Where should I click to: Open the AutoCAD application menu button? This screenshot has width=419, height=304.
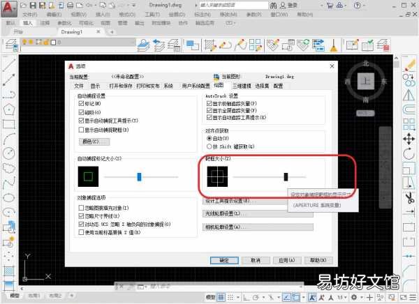coord(8,8)
